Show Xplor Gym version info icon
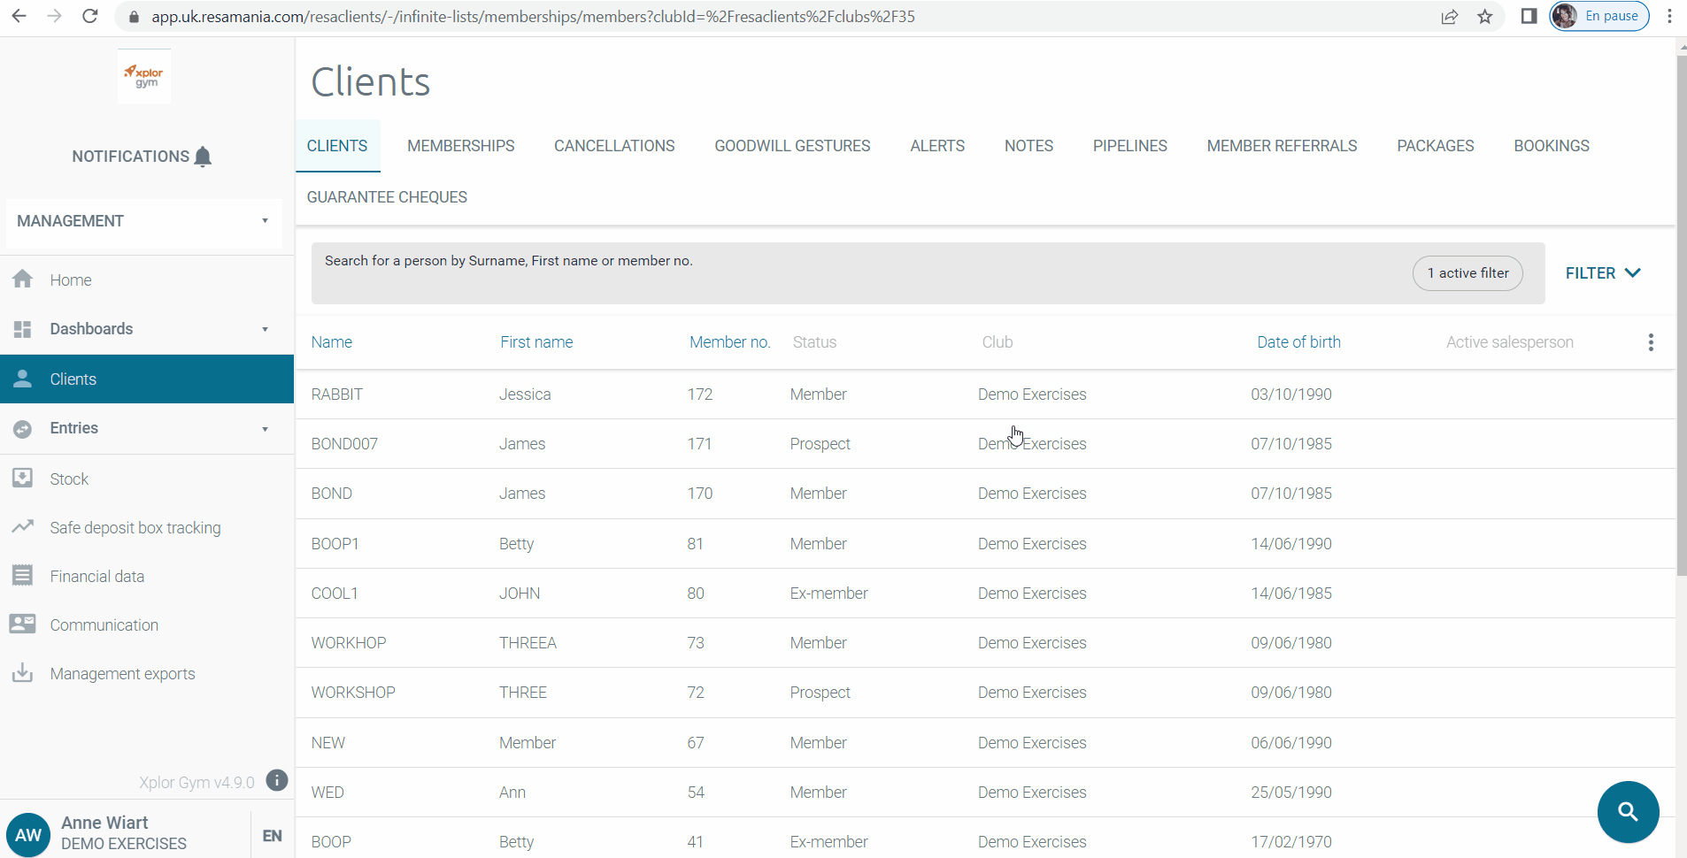1687x858 pixels. (x=277, y=780)
